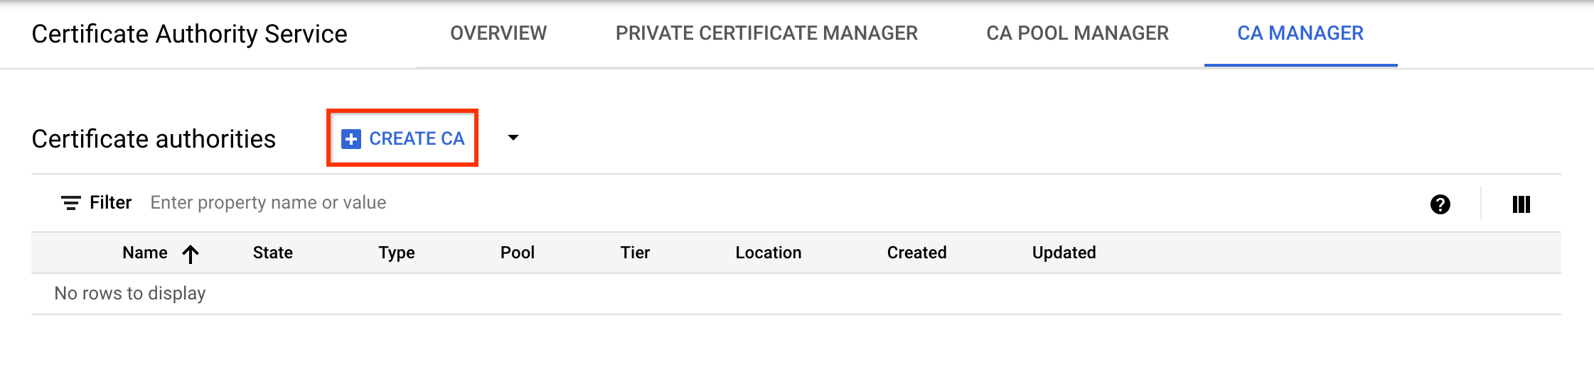Click the Type column header
Image resolution: width=1594 pixels, height=369 pixels.
[397, 253]
